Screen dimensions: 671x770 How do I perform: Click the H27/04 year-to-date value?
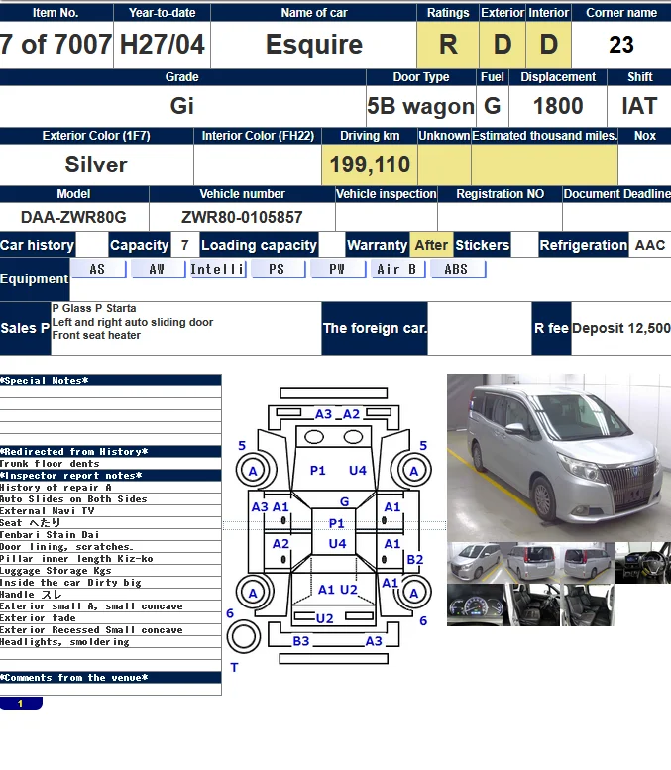[163, 45]
